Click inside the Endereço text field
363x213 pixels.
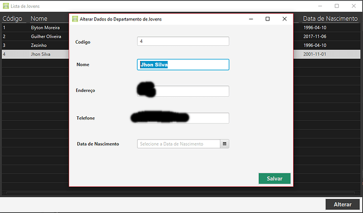(x=183, y=91)
